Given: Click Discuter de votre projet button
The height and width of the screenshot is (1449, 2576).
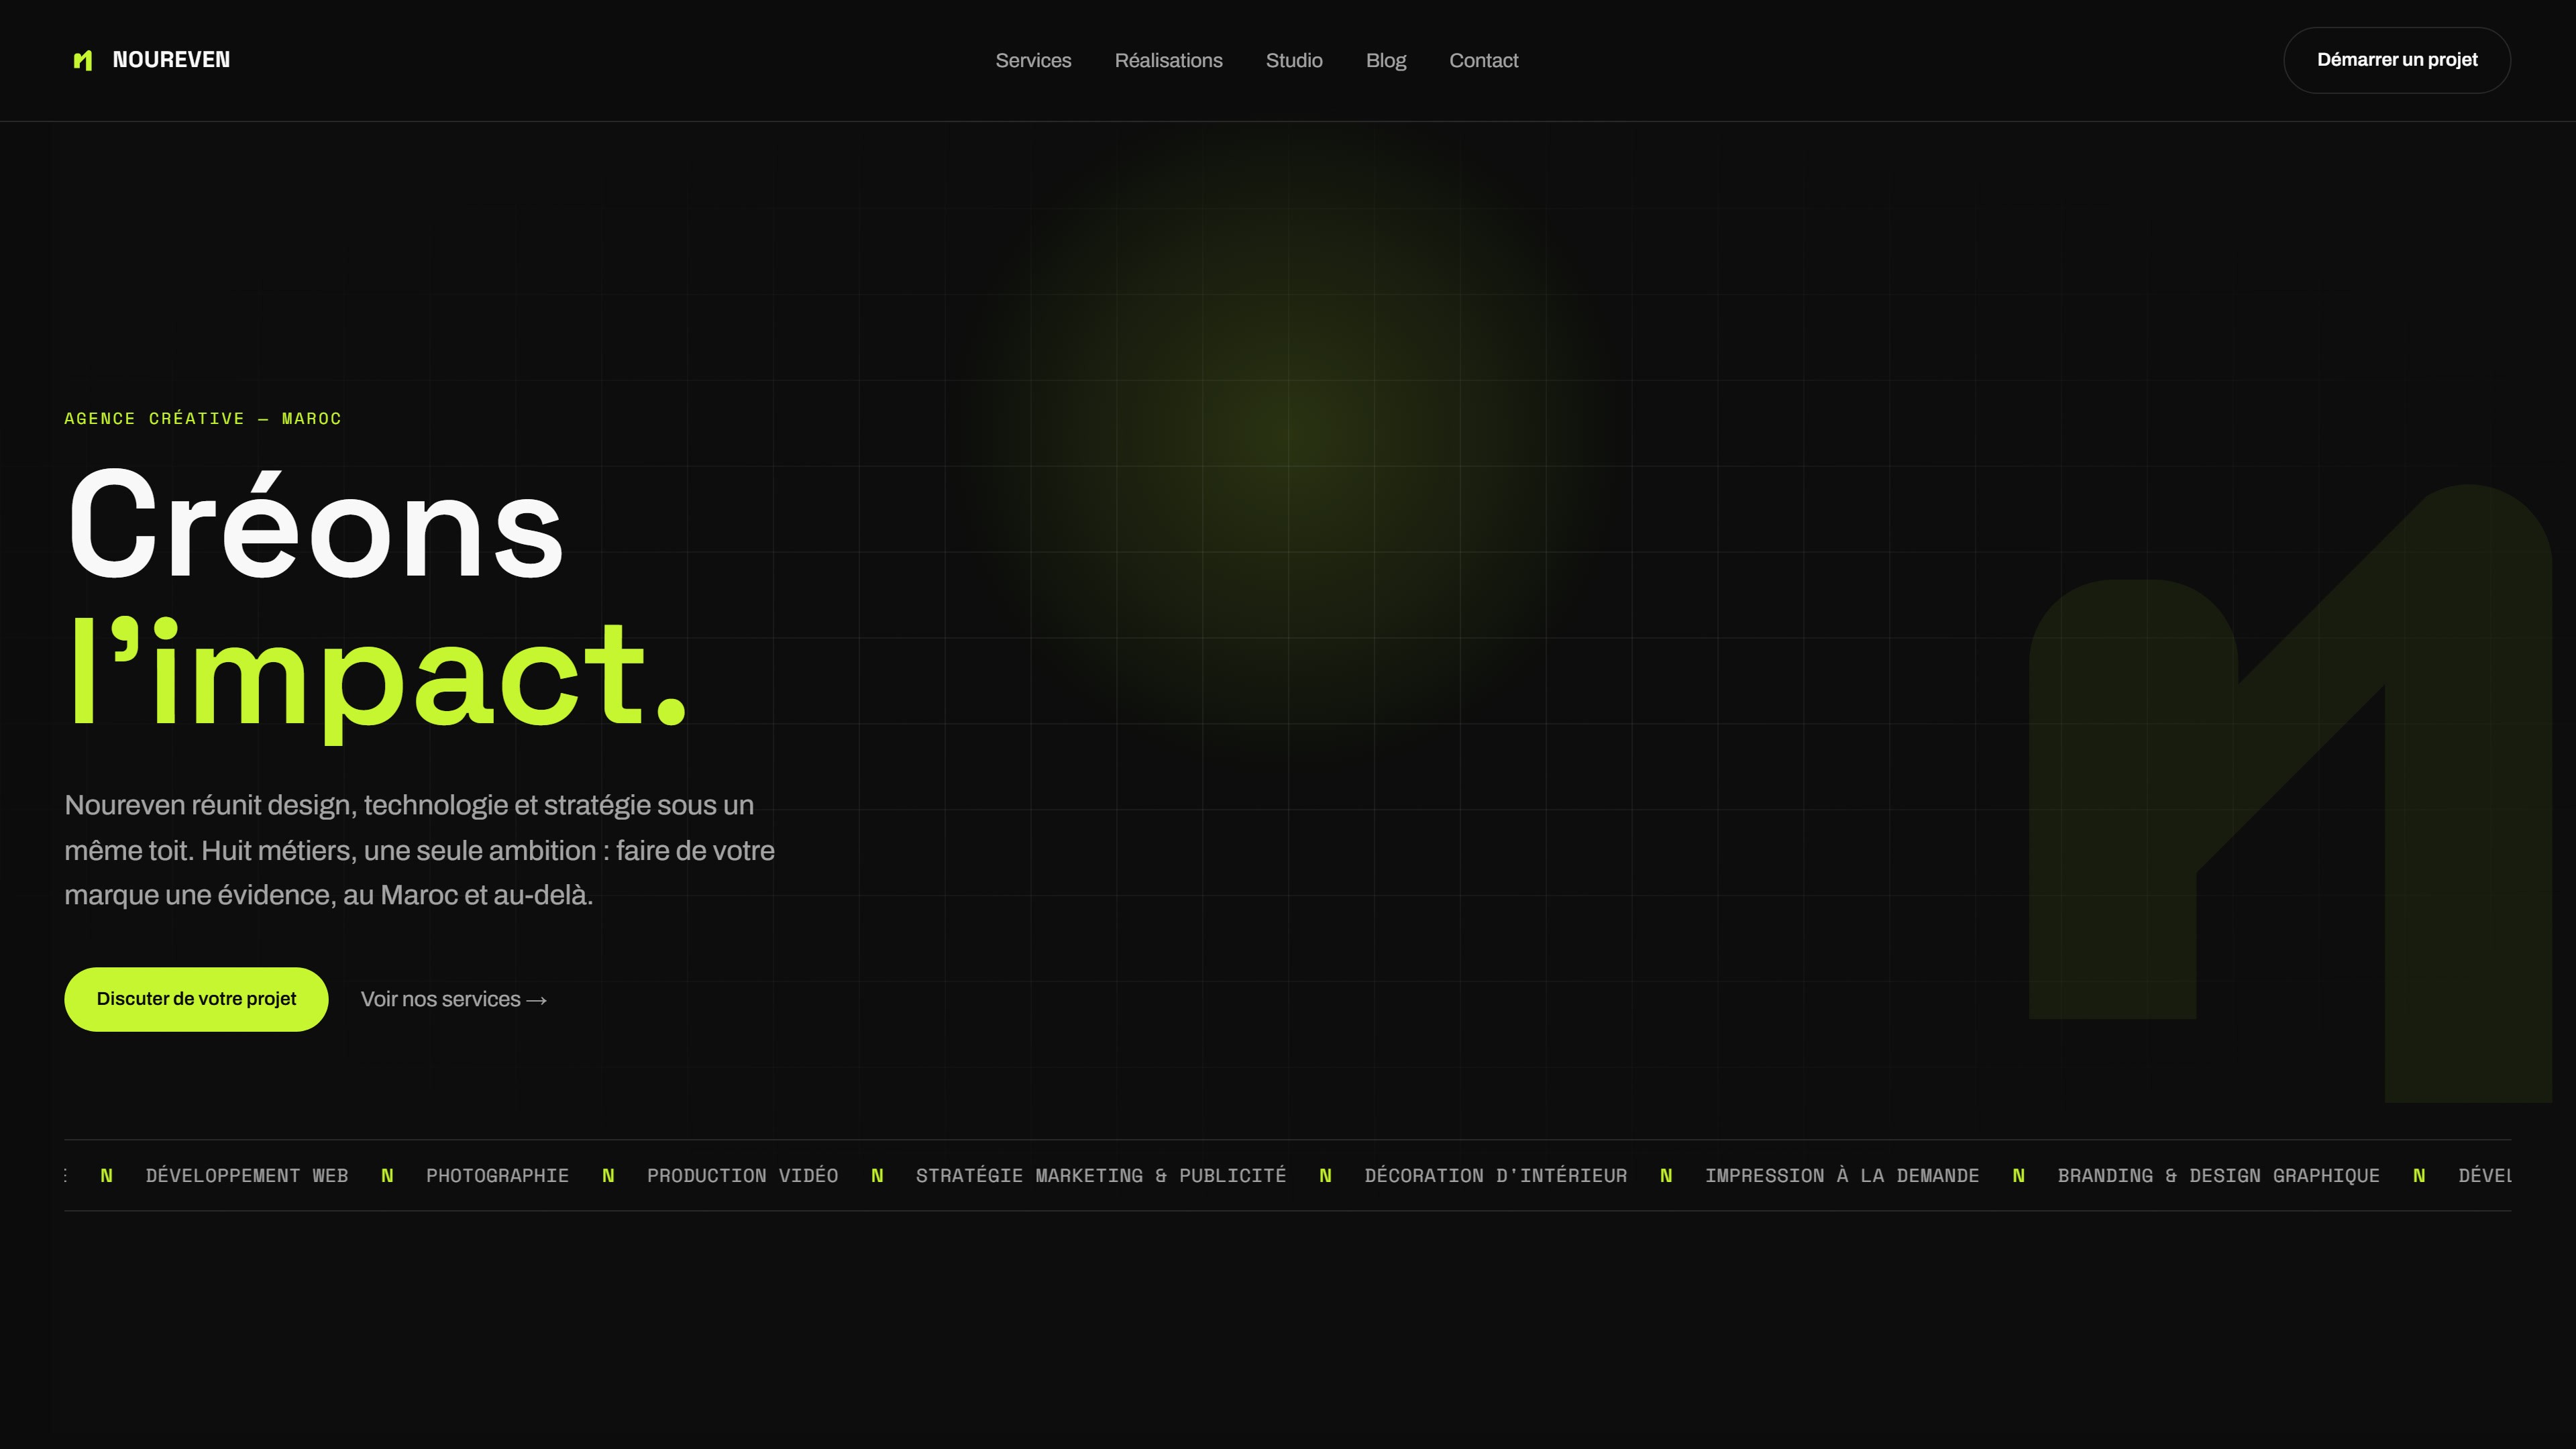Looking at the screenshot, I should [196, 999].
